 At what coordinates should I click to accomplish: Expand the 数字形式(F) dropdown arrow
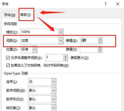point(54,99)
